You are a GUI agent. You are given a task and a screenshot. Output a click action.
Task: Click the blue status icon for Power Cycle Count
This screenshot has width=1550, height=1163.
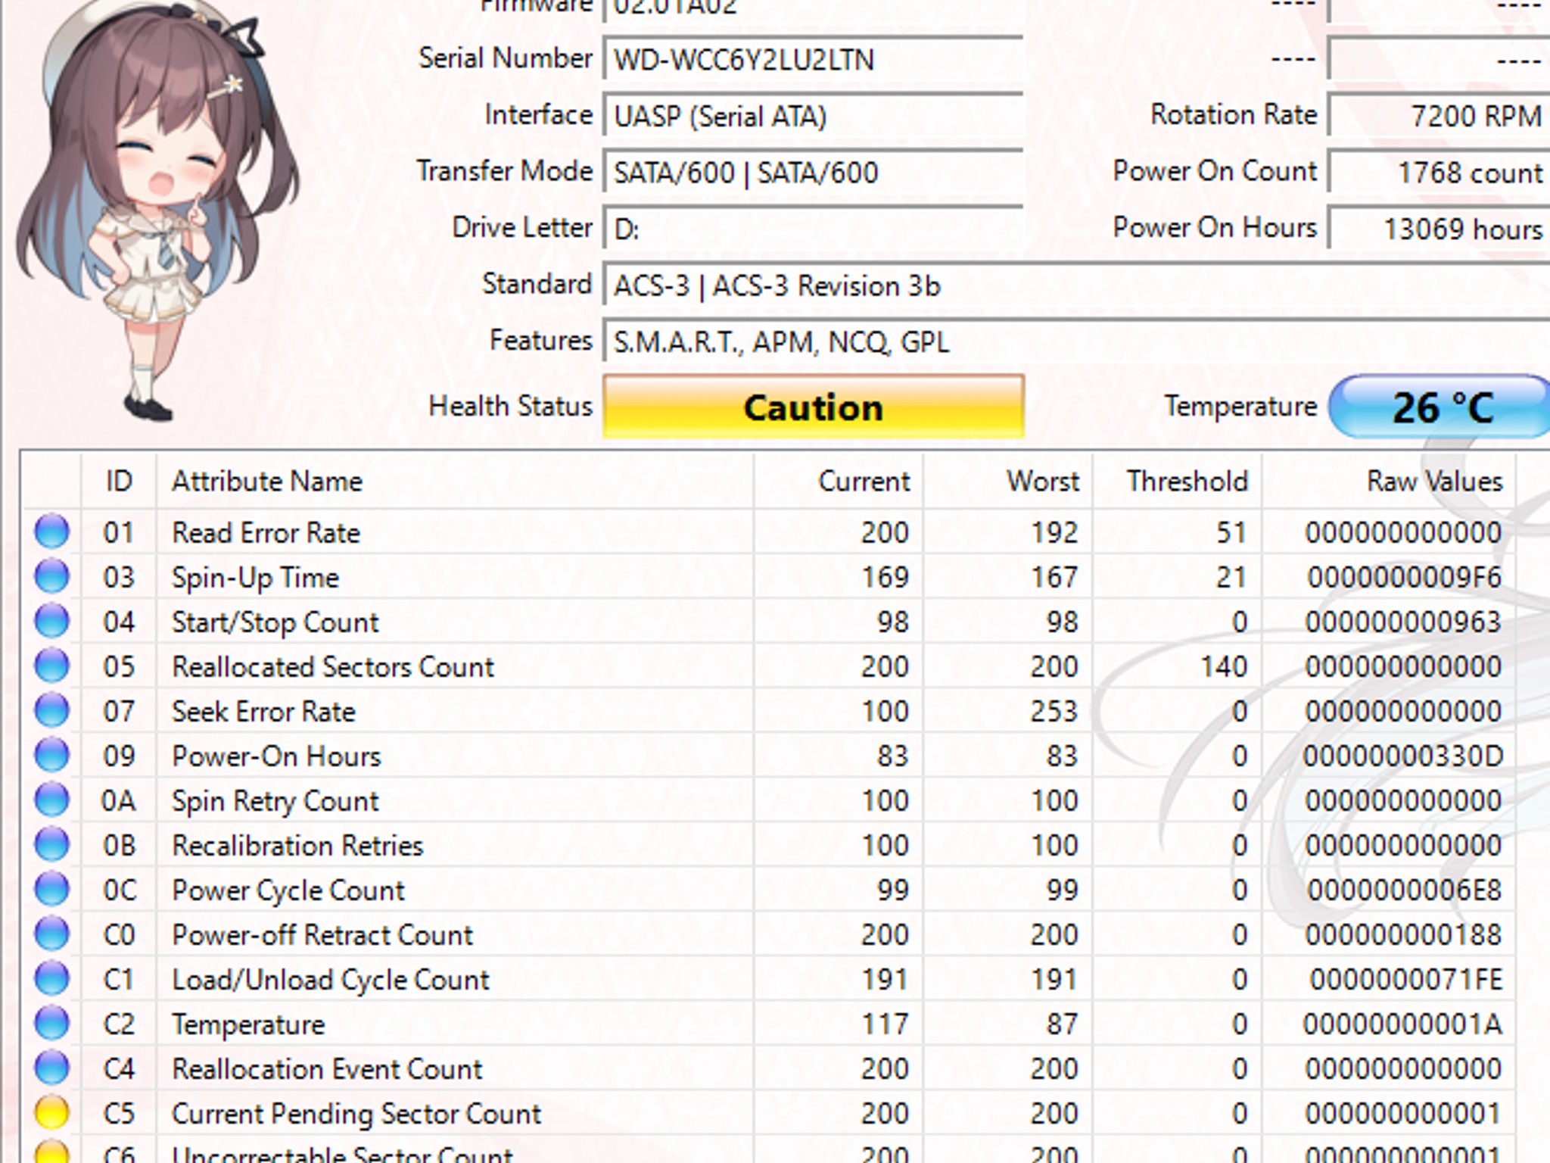52,889
